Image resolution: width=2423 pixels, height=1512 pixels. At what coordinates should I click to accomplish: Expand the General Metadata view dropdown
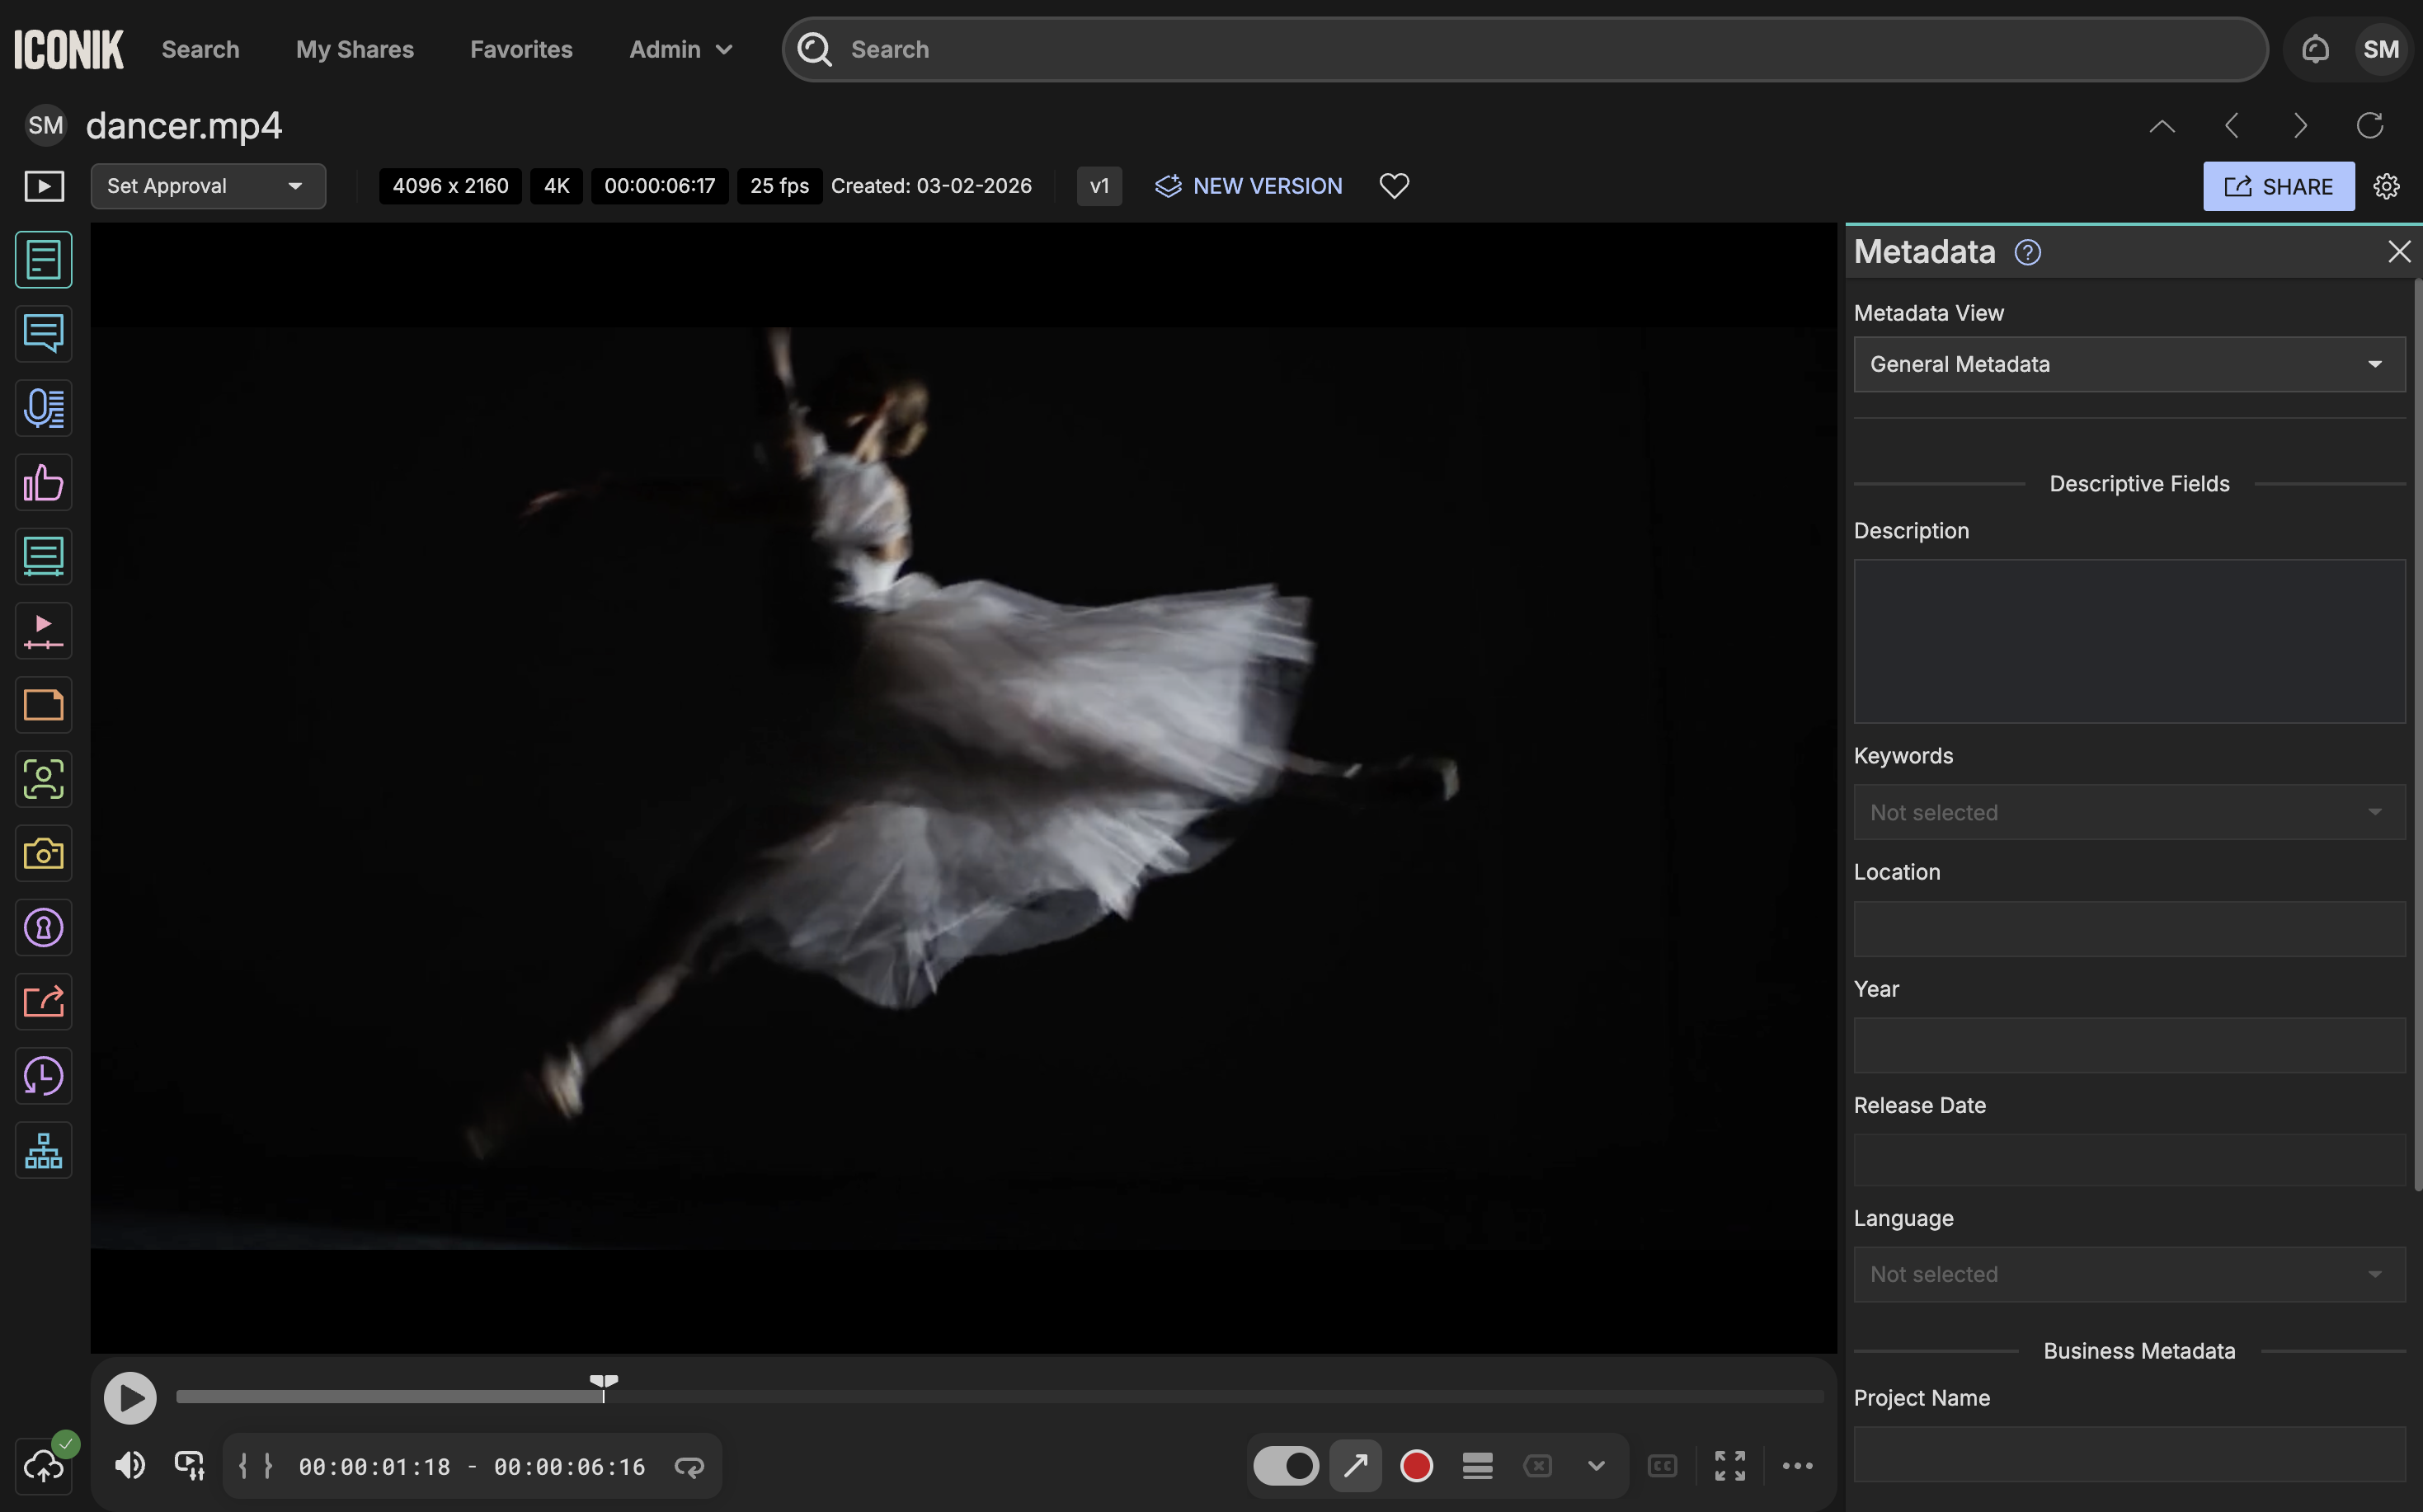(2128, 364)
